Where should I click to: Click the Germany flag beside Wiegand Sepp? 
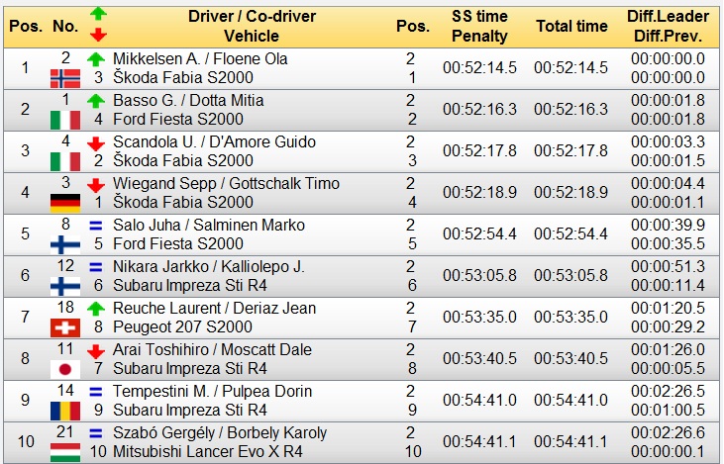pyautogui.click(x=65, y=203)
